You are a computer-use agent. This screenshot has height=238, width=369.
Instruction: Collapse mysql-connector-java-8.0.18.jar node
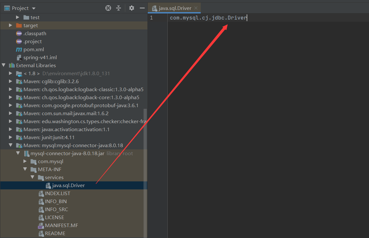18,153
